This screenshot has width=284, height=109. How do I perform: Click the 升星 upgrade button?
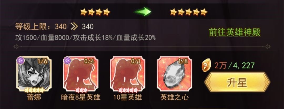point(237,83)
